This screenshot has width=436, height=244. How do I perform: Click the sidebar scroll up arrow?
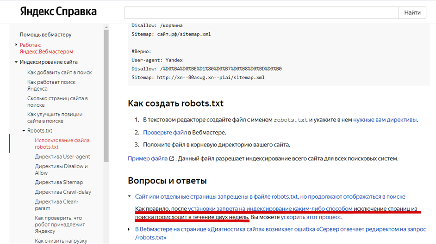(x=106, y=27)
